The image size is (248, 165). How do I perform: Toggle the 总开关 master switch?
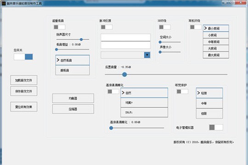click(x=23, y=57)
